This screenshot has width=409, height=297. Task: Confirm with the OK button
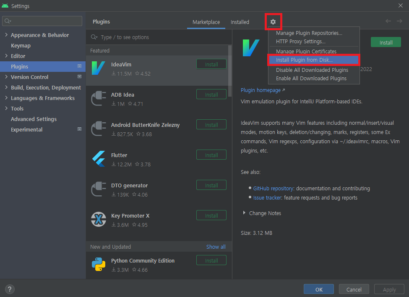(319, 289)
